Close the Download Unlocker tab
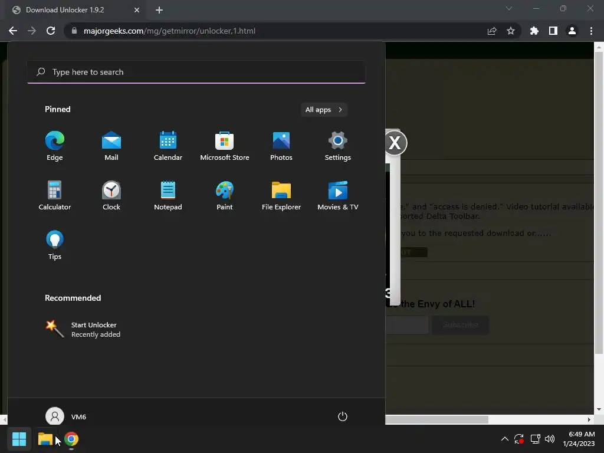The image size is (604, 453). pyautogui.click(x=137, y=10)
